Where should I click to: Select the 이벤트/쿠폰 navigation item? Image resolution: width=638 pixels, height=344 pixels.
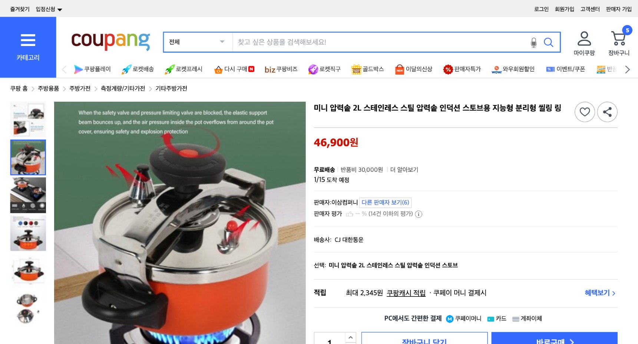[x=566, y=69]
